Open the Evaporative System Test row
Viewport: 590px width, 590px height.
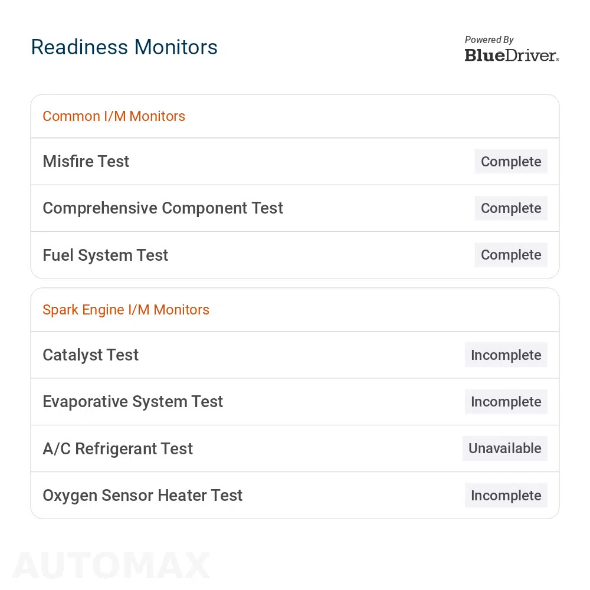tap(295, 402)
